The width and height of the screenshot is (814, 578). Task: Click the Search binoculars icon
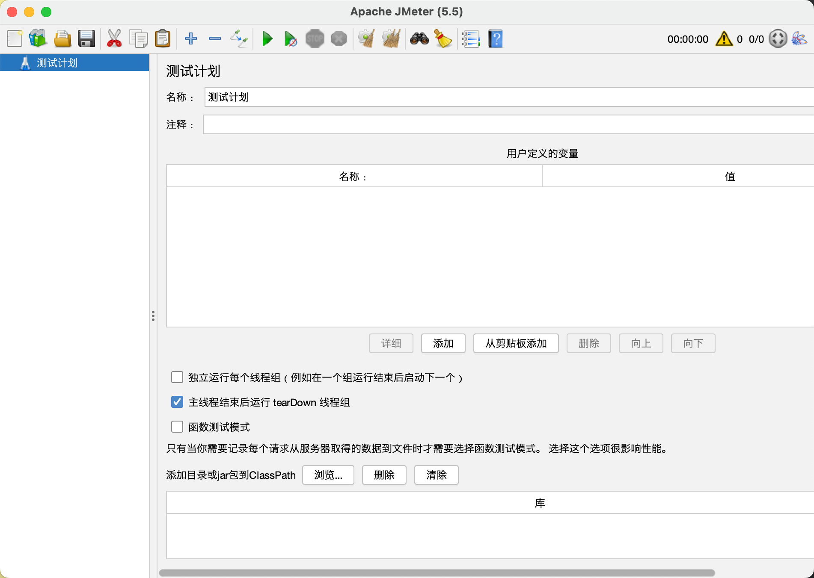point(419,39)
